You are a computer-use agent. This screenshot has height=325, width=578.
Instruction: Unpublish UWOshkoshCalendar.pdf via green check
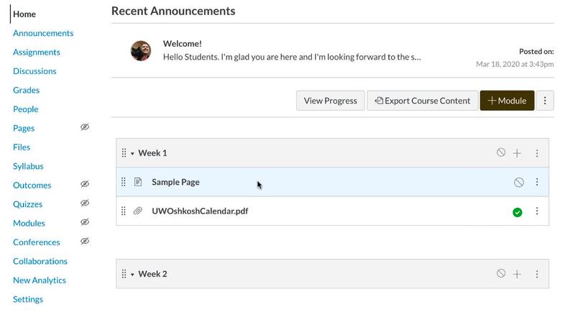coord(518,212)
